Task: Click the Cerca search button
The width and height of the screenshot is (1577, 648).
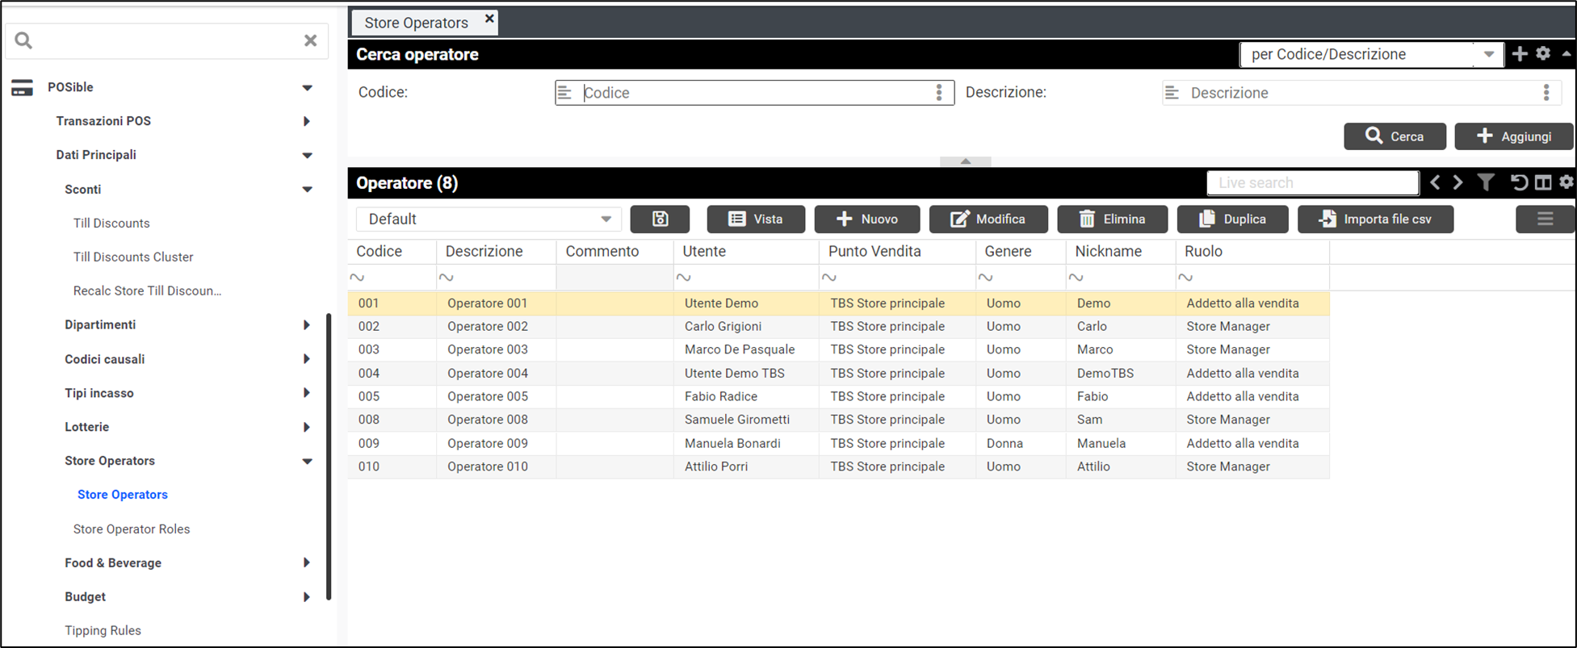Action: click(1394, 136)
